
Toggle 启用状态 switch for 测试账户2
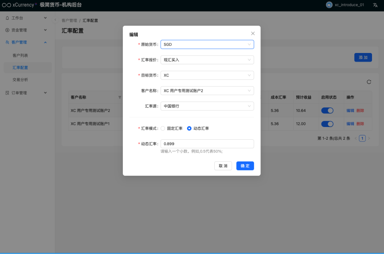click(327, 111)
